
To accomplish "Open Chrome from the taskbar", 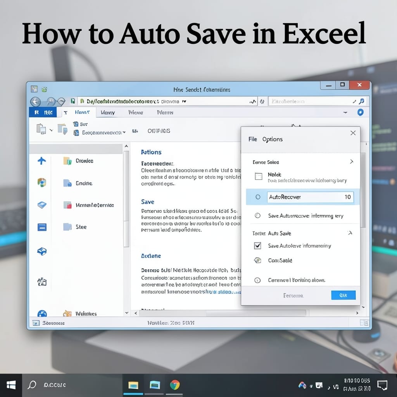I will [175, 385].
